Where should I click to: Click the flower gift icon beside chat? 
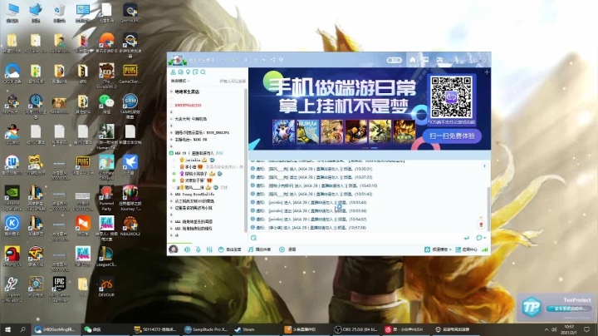[x=481, y=224]
